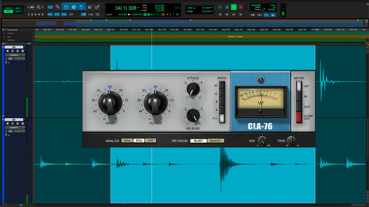Open the Nudge value dropdown
The image size is (369, 207).
click(x=211, y=11)
